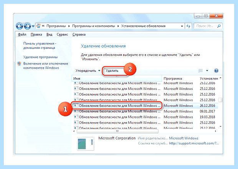Change view with the view icon
This screenshot has width=238, height=169.
click(200, 71)
